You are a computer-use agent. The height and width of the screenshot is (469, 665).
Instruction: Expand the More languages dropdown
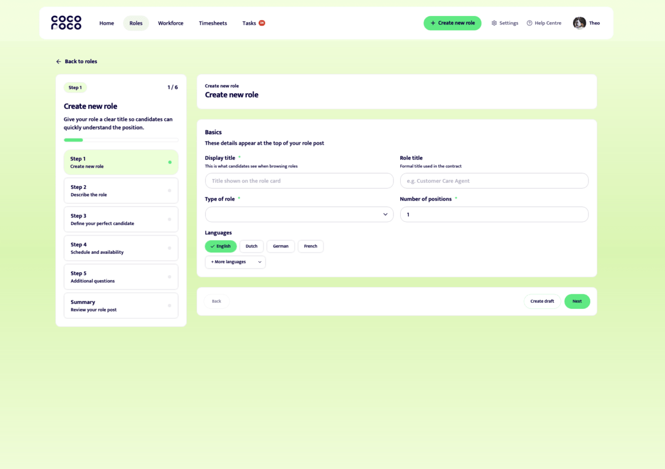235,262
